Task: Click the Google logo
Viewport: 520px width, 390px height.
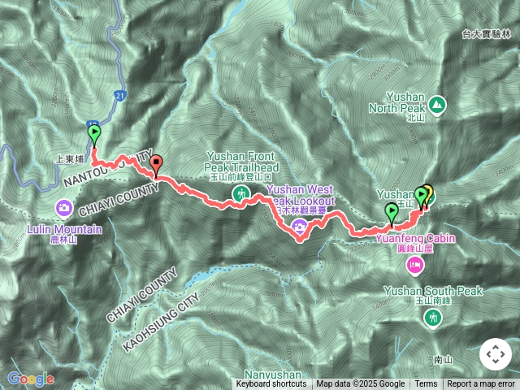Action: (x=31, y=379)
